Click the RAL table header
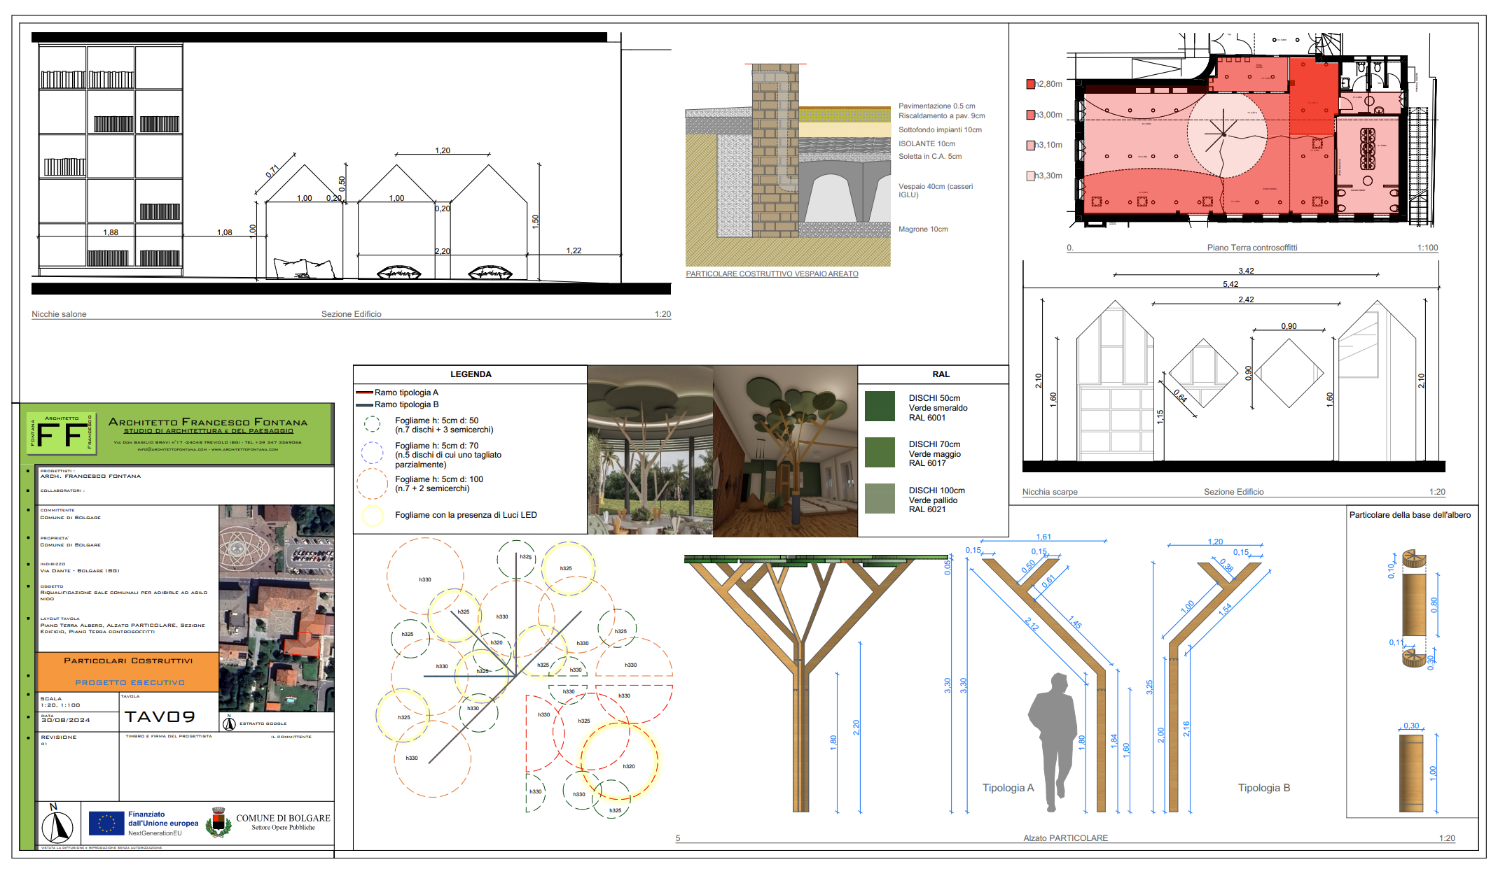This screenshot has width=1498, height=869. tap(941, 374)
